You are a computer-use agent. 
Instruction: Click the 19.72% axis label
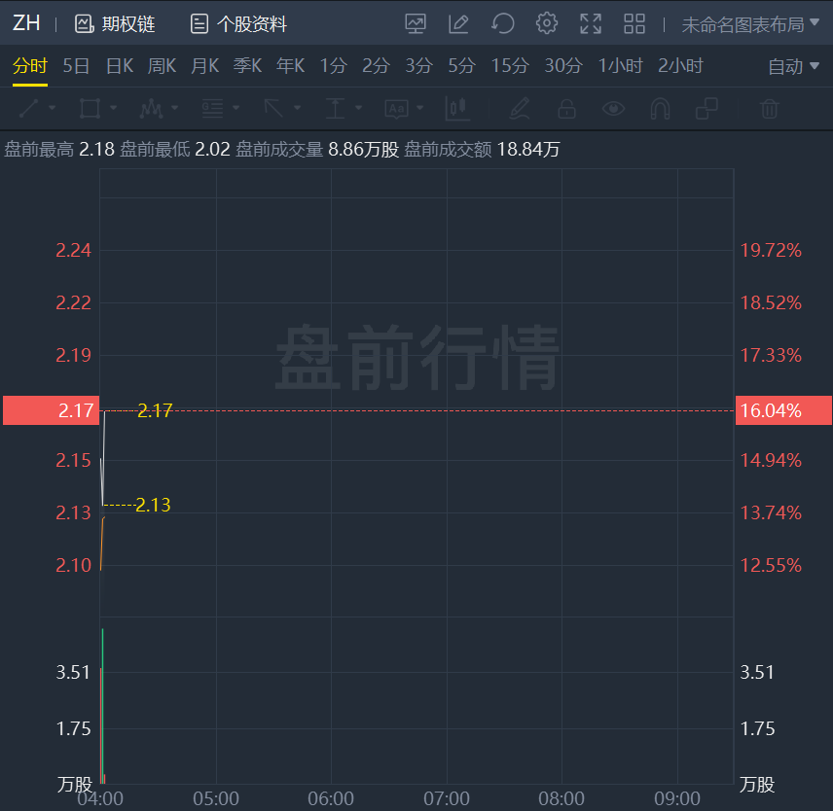[x=771, y=250]
